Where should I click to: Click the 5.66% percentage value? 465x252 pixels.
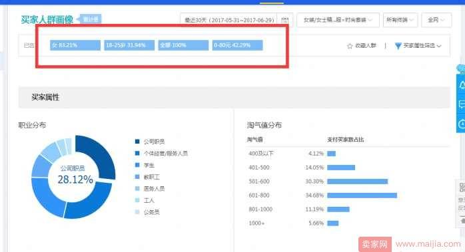[x=316, y=223]
